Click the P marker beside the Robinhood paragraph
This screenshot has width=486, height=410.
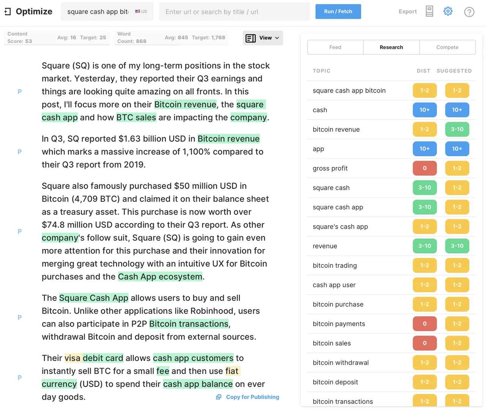click(x=20, y=317)
